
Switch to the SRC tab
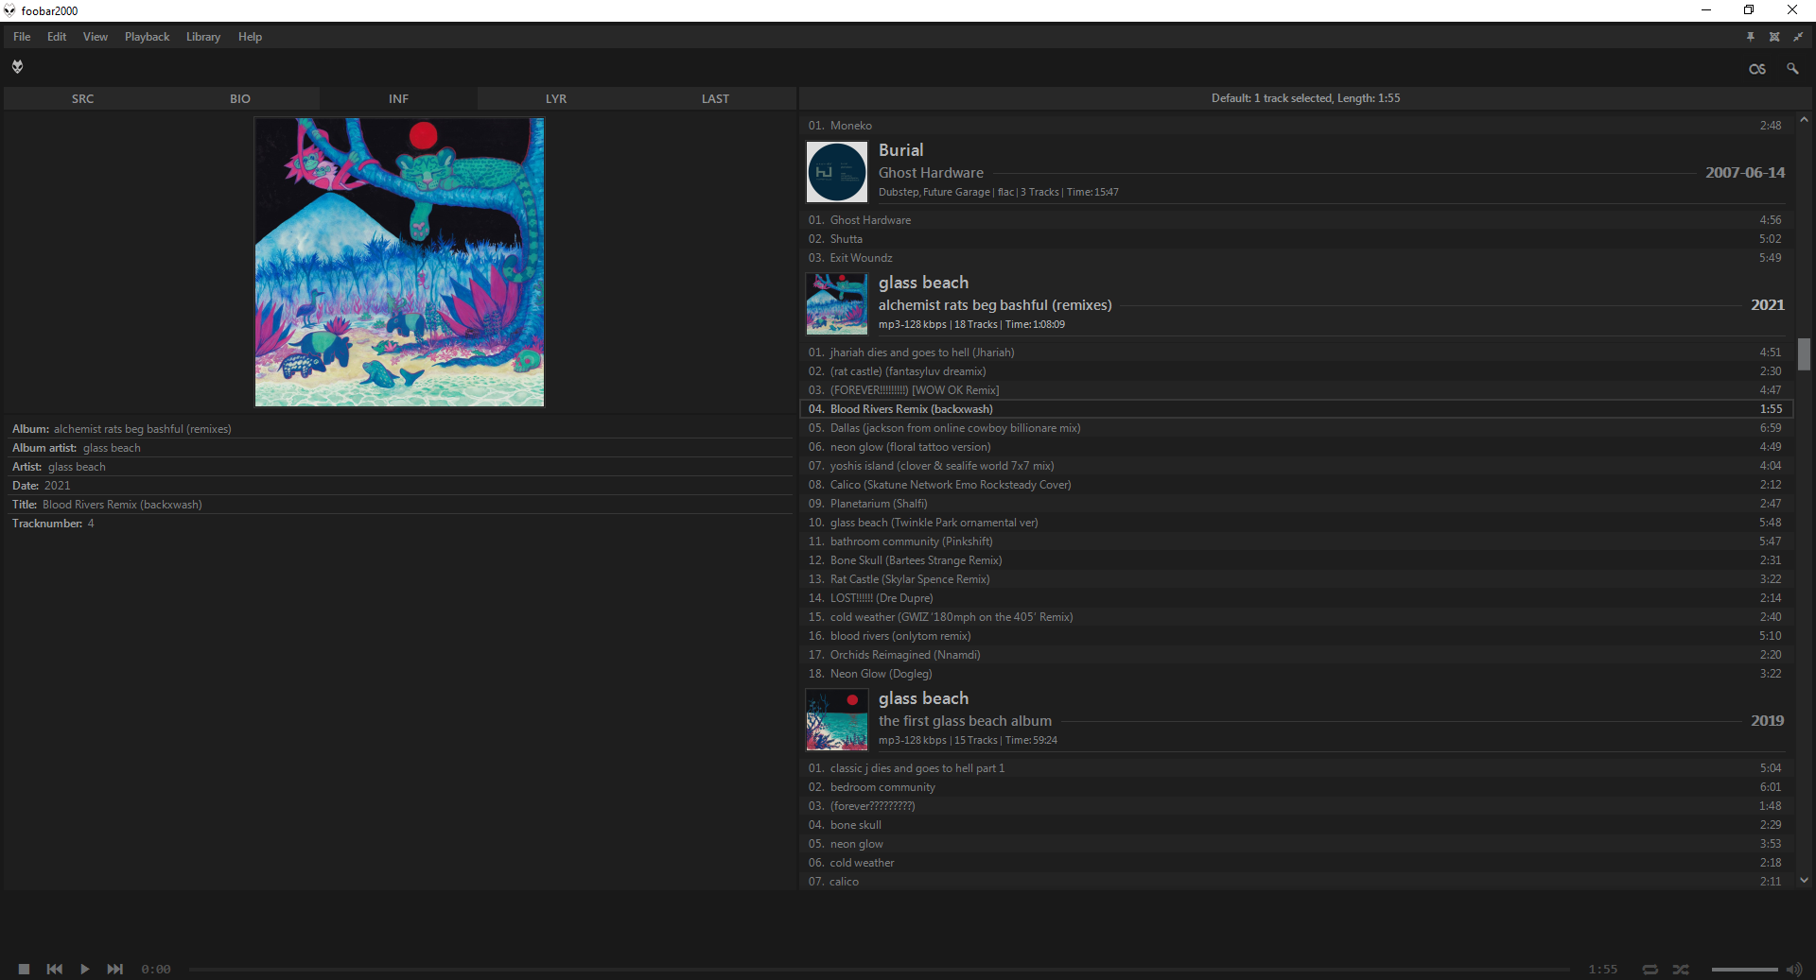(82, 98)
